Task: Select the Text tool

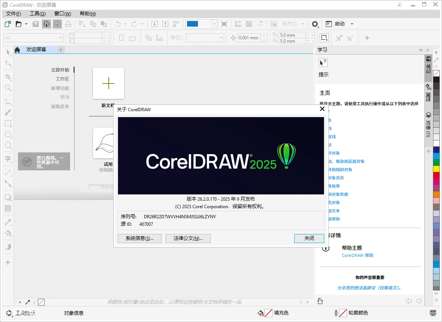Action: coord(8,159)
